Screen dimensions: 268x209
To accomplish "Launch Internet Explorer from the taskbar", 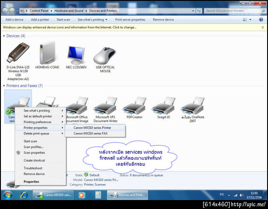I will (24, 195).
